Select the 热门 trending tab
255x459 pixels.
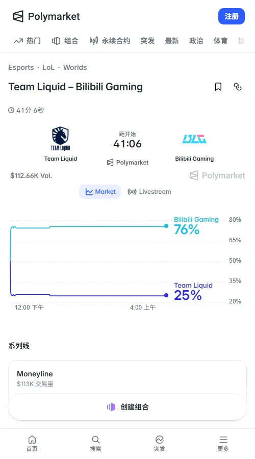[27, 41]
